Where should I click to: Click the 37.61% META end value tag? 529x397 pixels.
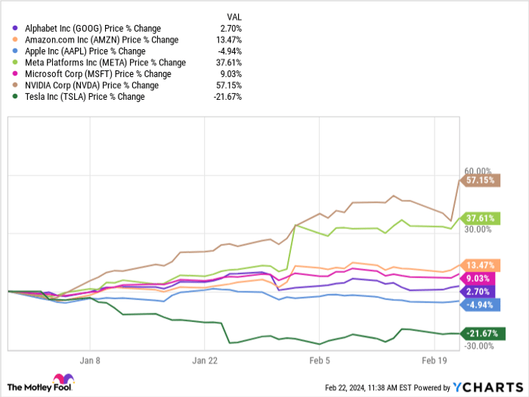(481, 218)
